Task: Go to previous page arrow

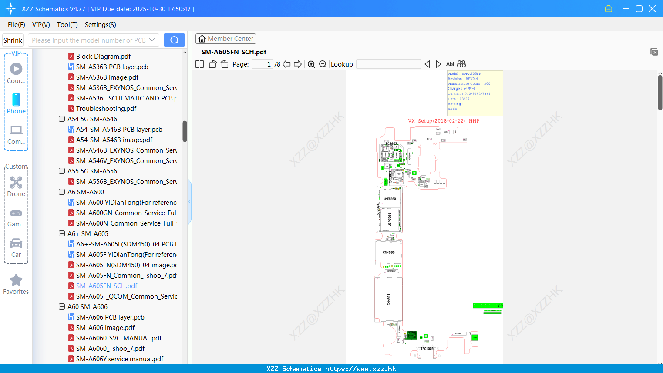Action: click(x=286, y=64)
